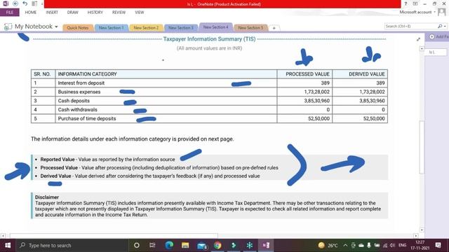Click the snowflake app on taskbar
This screenshot has height=252, width=449.
(x=250, y=245)
